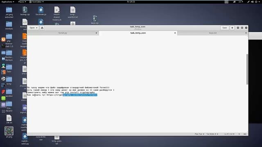262x147 pixels.
Task: Close the fernet.py tab
Action: 96,33
